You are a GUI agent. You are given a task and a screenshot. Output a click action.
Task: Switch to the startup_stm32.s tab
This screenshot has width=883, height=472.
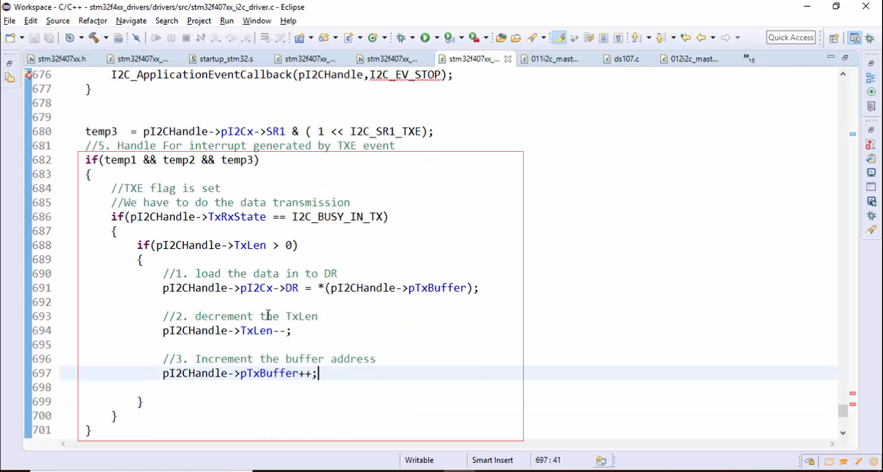pyautogui.click(x=221, y=59)
